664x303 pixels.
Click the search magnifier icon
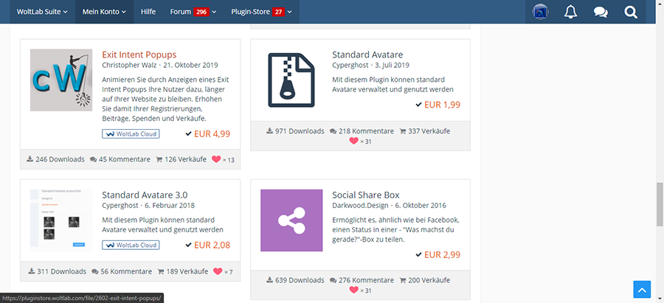click(630, 12)
